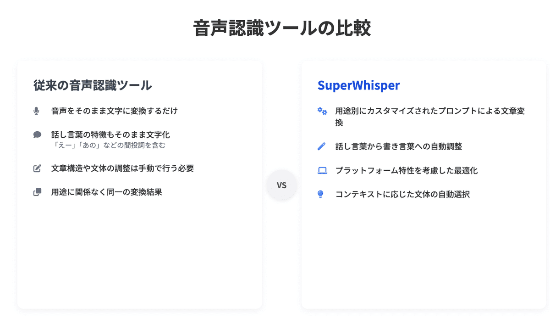Viewport: 550px width, 319px height.
Task: Click the blue gears icon
Action: (322, 111)
